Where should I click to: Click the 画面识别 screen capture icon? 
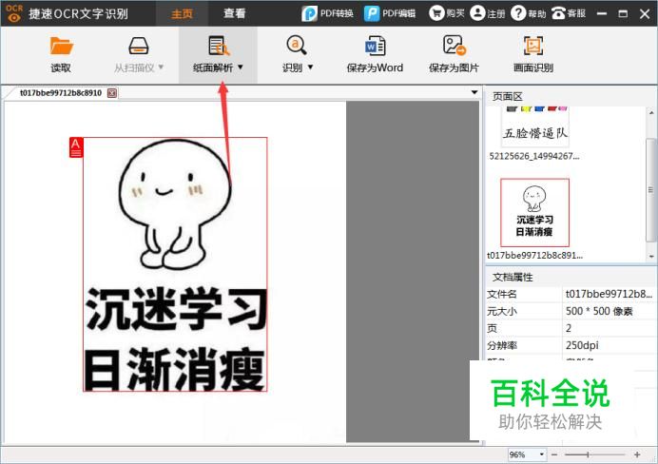pos(532,46)
